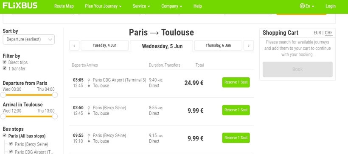The width and height of the screenshot is (348, 154).
Task: Uncheck Paris (All bus stops) checkbox
Action: (x=4, y=135)
